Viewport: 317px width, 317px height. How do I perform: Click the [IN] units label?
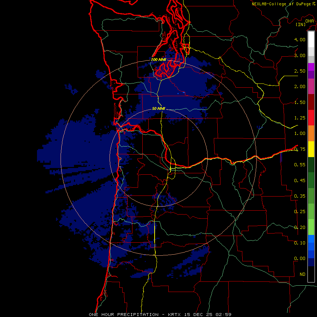(x=300, y=24)
